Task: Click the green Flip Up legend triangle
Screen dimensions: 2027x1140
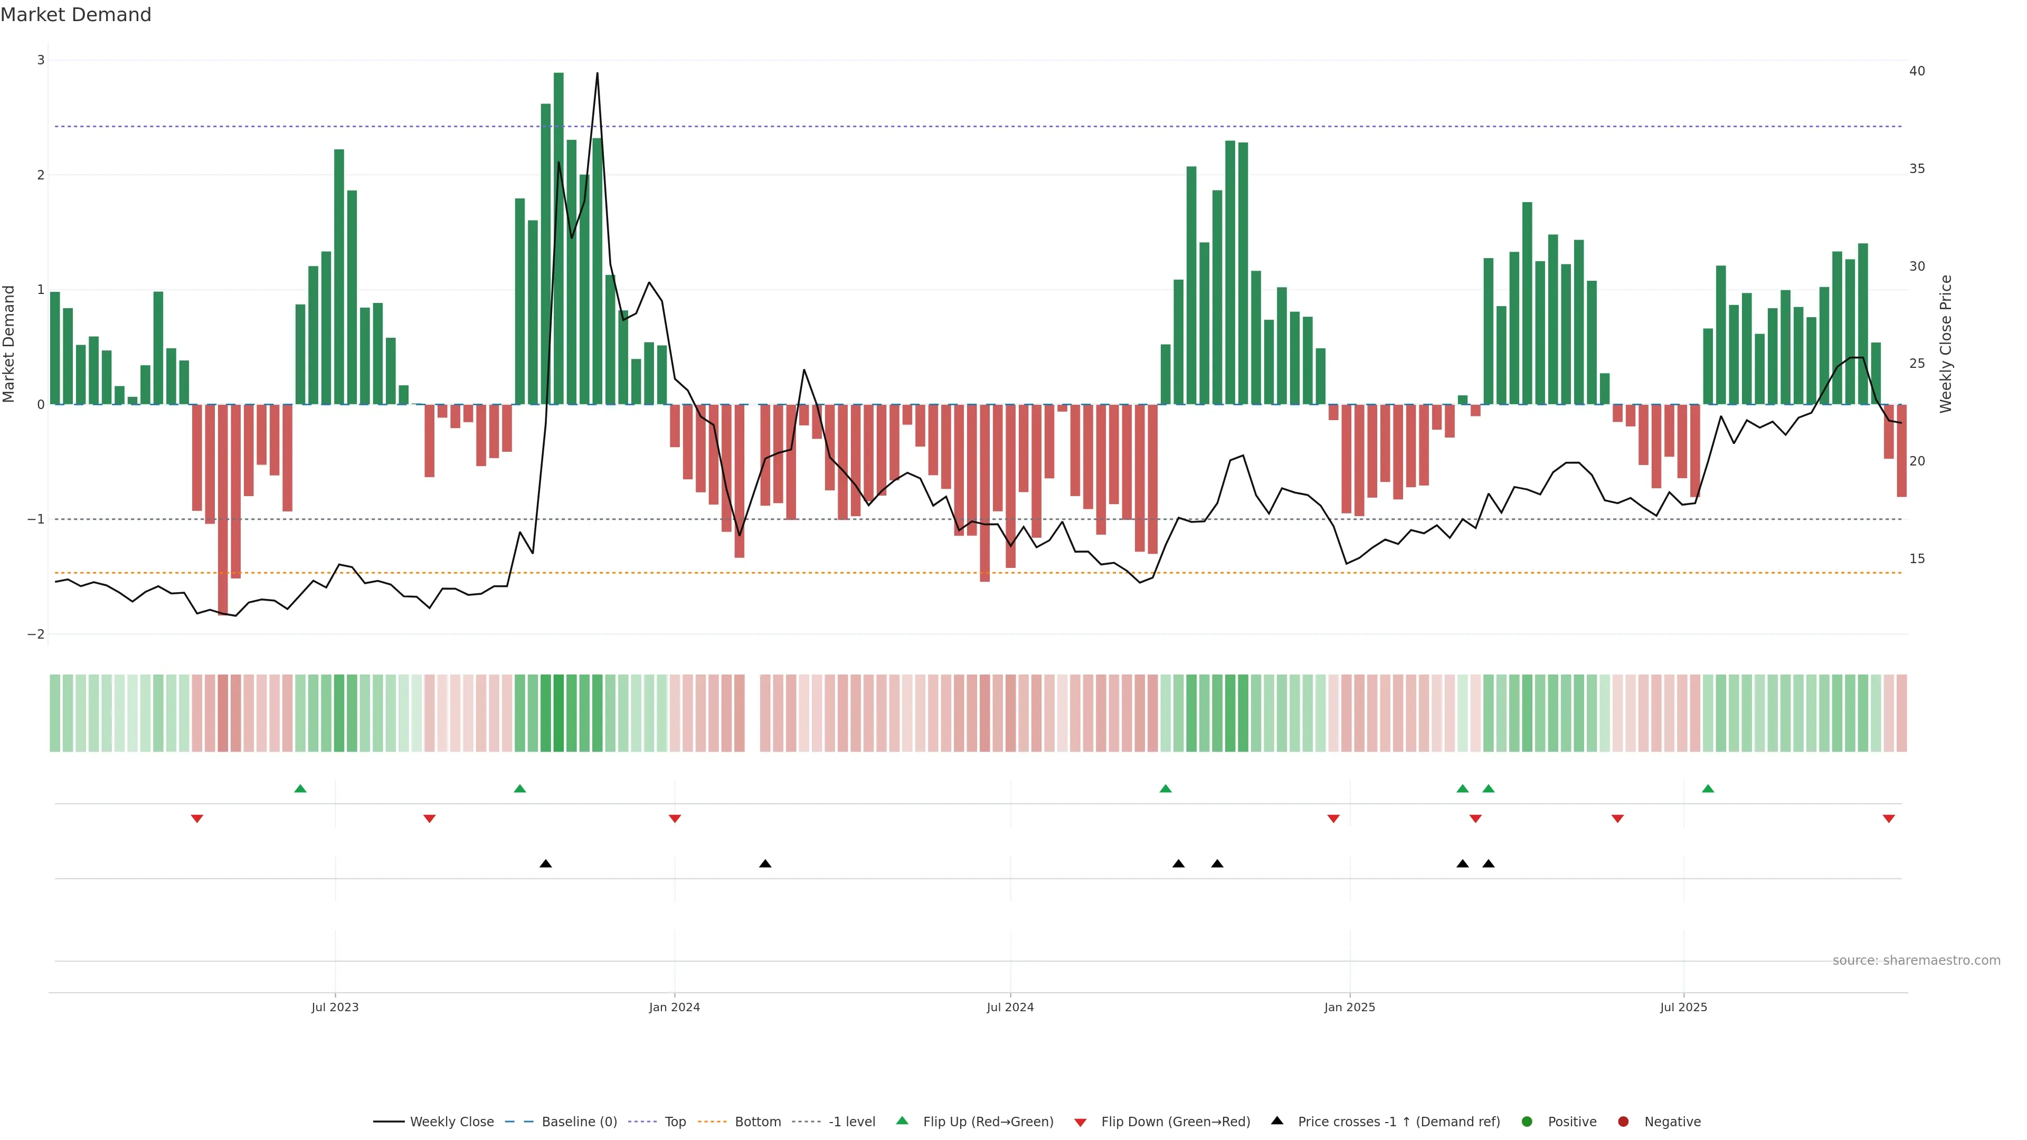Action: 902,1120
